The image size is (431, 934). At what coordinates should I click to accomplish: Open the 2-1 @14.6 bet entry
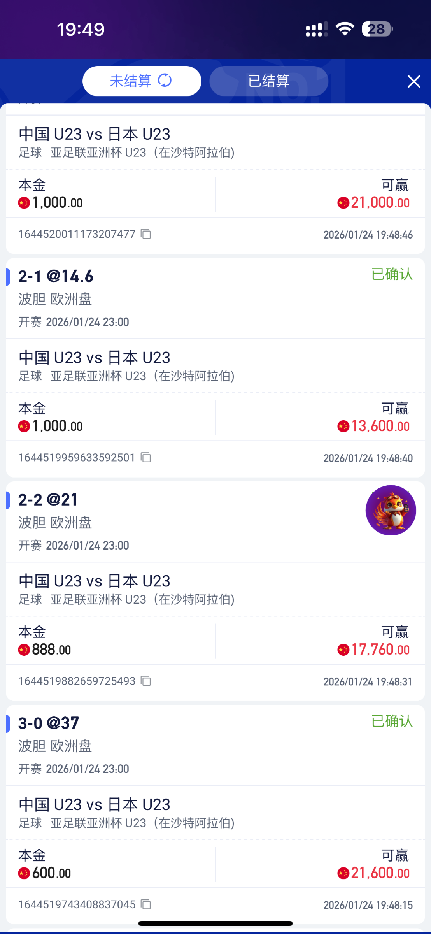[x=56, y=276]
